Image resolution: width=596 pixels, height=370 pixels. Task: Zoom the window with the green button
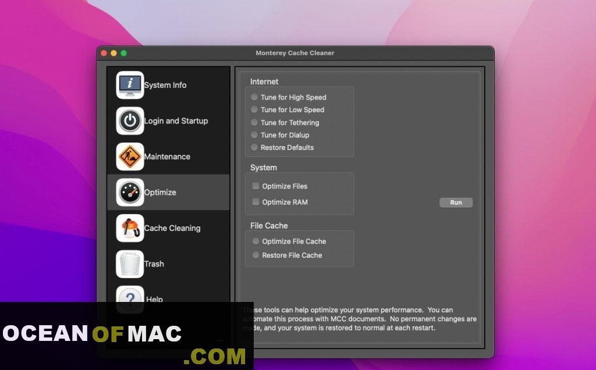123,53
